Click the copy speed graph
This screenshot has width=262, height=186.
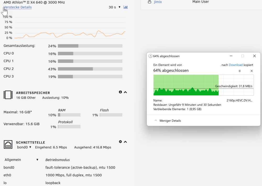pyautogui.click(x=204, y=85)
